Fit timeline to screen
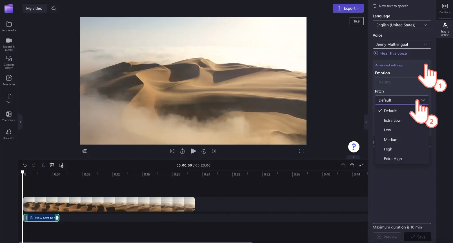Image resolution: width=453 pixels, height=243 pixels. (x=361, y=165)
